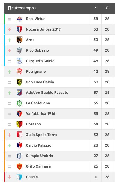
Task: Open the Real Virtus team crest
Action: (19, 19)
